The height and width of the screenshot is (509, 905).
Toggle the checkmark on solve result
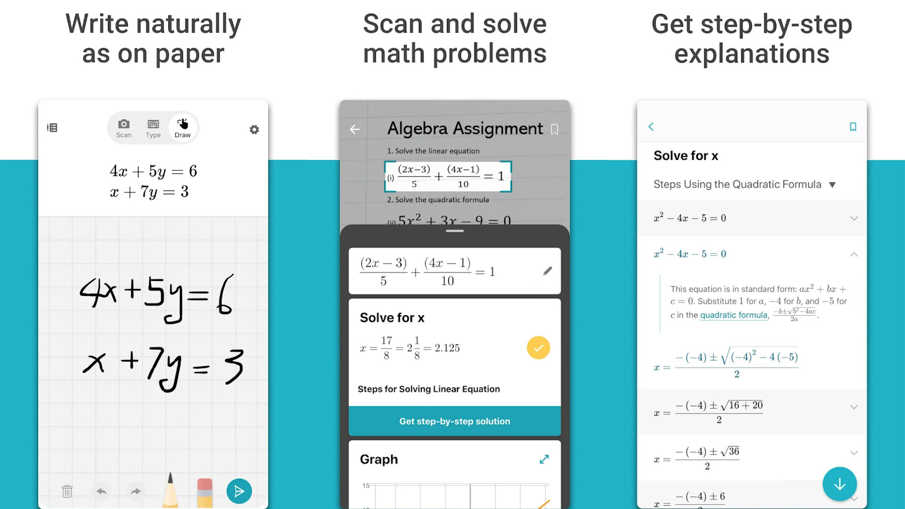tap(538, 347)
